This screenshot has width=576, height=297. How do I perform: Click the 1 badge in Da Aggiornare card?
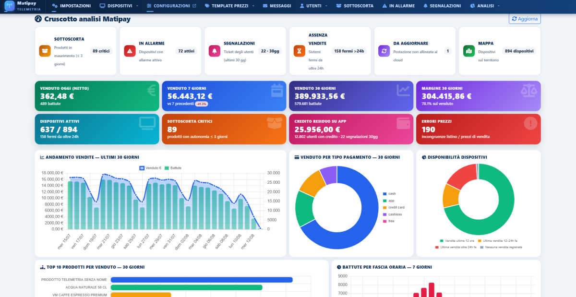click(448, 51)
